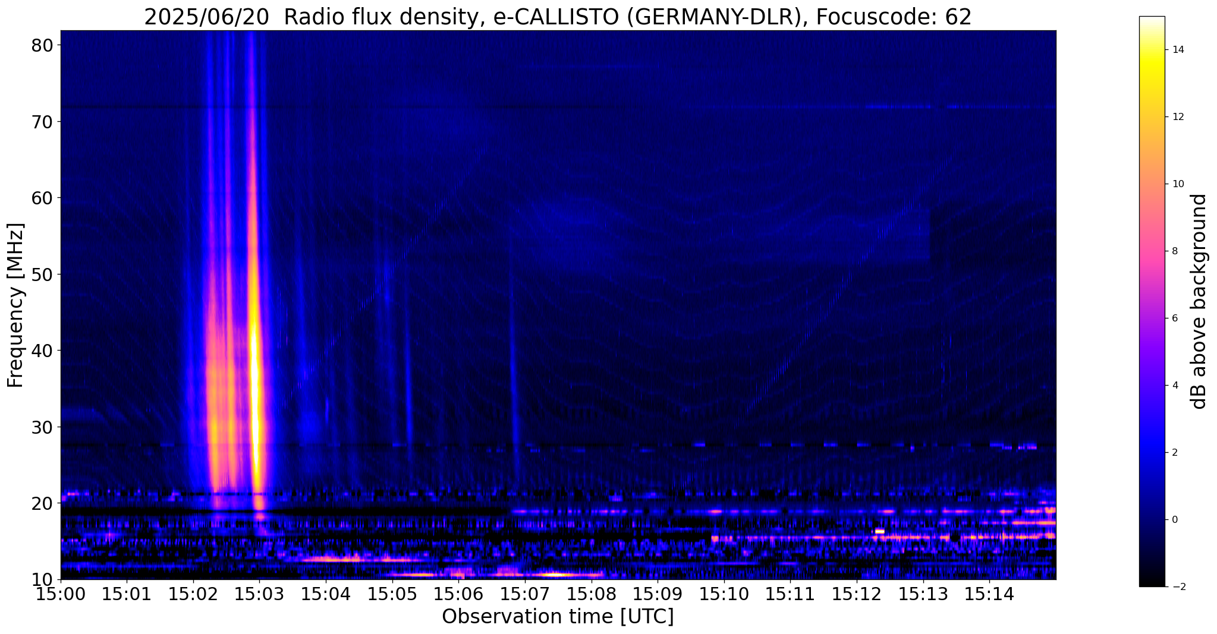
Task: Click the colorbar tick label 2
Action: [x=1174, y=453]
